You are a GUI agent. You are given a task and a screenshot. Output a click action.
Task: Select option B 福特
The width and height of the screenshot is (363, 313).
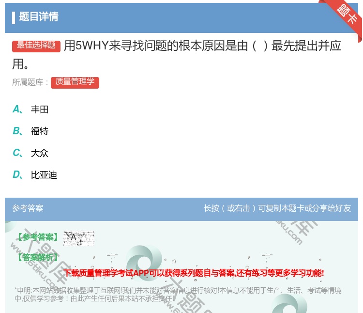pyautogui.click(x=30, y=131)
